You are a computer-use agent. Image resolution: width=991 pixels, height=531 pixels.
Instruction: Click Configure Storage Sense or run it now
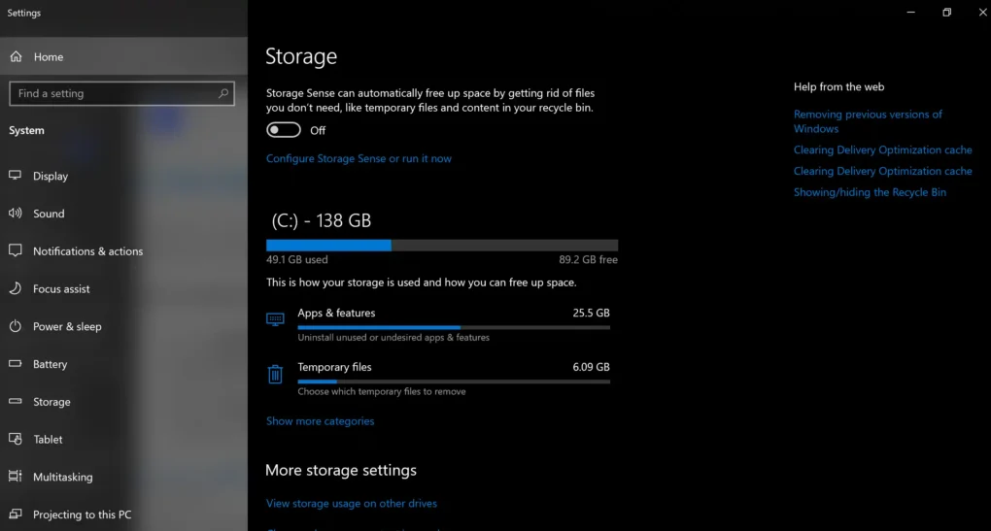(x=359, y=158)
